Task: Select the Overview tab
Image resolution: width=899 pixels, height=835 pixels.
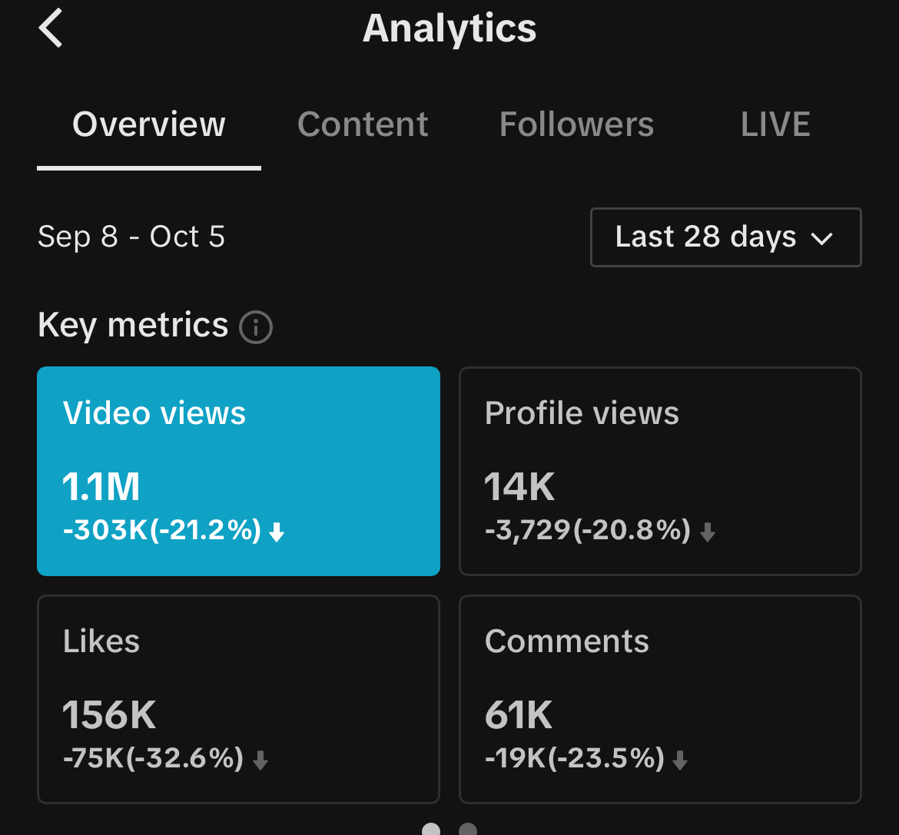Action: tap(149, 124)
